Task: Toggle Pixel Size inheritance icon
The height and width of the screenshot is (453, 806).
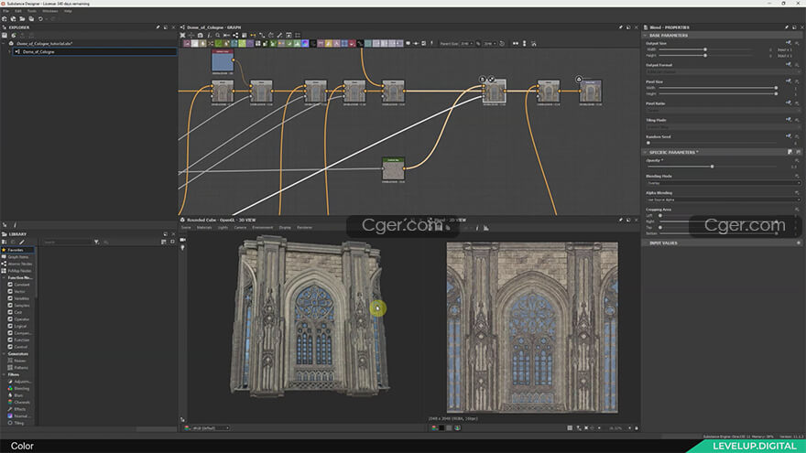Action: 788,81
